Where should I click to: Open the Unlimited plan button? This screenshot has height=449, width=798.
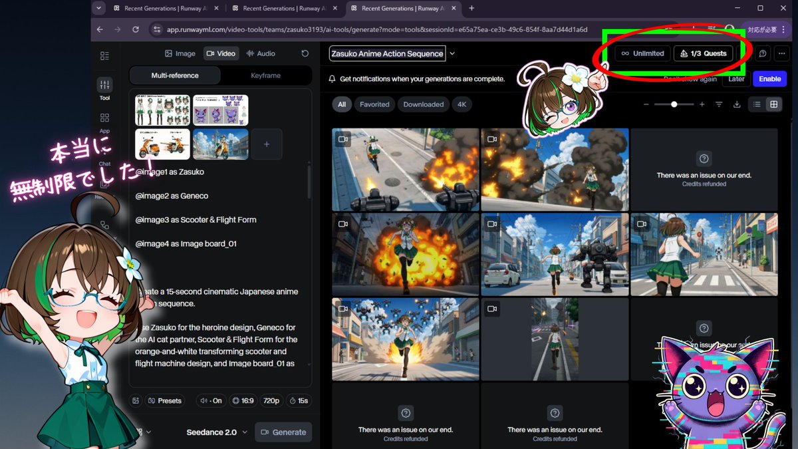[x=642, y=53]
